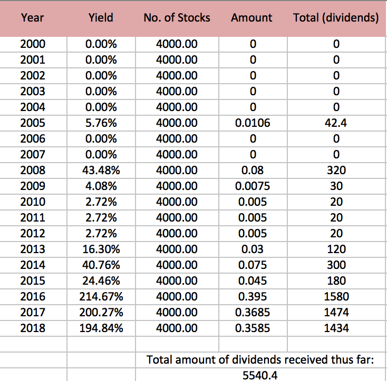Click the year cell 2003
The width and height of the screenshot is (387, 381).
(x=33, y=92)
